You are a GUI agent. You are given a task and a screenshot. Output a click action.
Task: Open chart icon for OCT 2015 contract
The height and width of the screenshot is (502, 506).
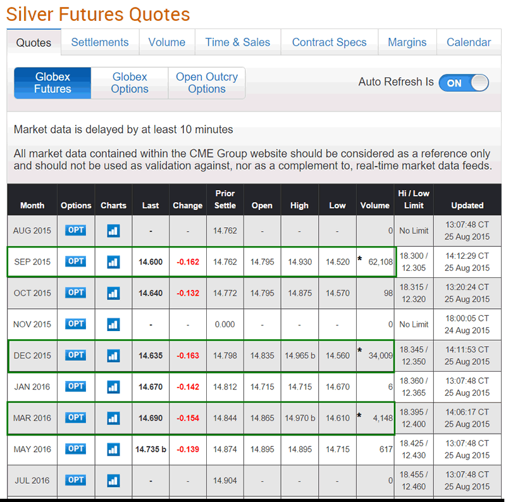coord(113,293)
